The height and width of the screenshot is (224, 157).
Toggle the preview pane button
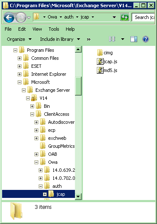coord(134,39)
